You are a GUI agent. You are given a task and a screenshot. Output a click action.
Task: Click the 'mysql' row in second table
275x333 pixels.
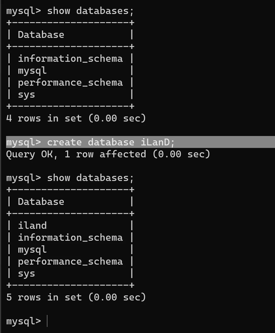pyautogui.click(x=32, y=250)
